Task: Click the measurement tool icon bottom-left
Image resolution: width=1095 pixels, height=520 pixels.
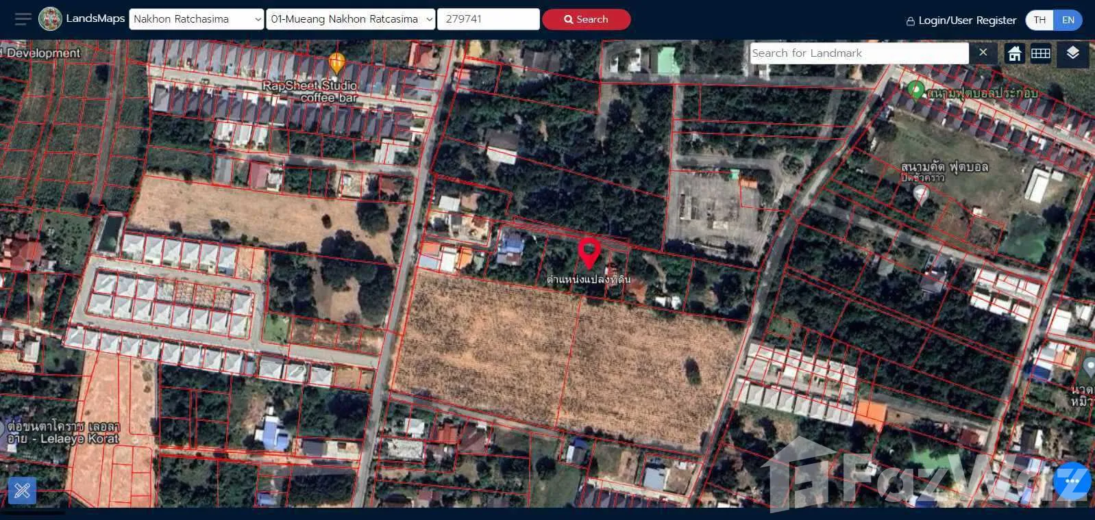Action: point(22,490)
